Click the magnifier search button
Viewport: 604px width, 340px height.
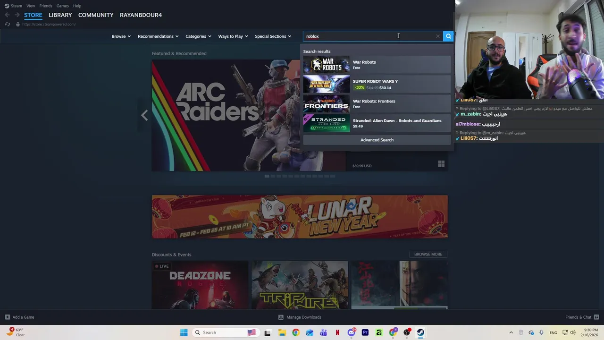(x=448, y=36)
